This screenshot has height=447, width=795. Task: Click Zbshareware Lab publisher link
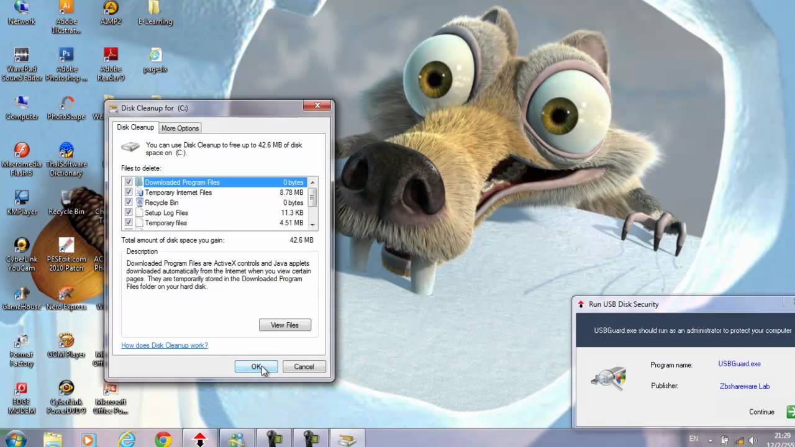(x=744, y=386)
